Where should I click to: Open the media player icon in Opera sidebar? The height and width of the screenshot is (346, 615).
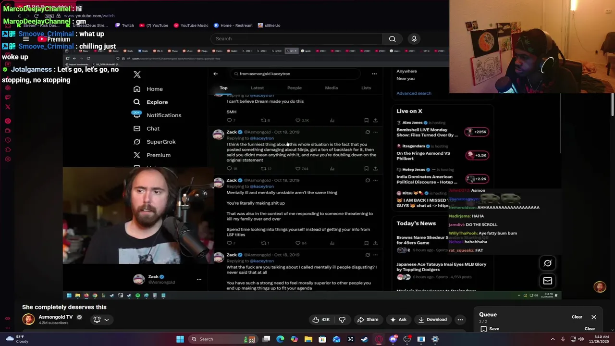coord(8,121)
